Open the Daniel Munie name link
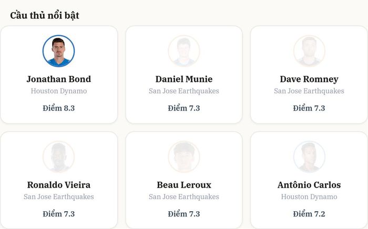This screenshot has width=368, height=229. tap(184, 79)
